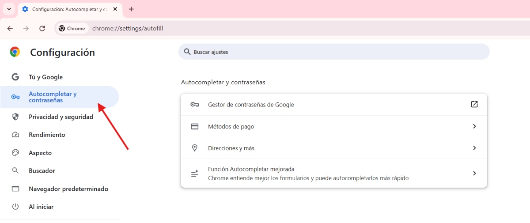Close the Configuración tab
The height and width of the screenshot is (223, 530).
(115, 9)
